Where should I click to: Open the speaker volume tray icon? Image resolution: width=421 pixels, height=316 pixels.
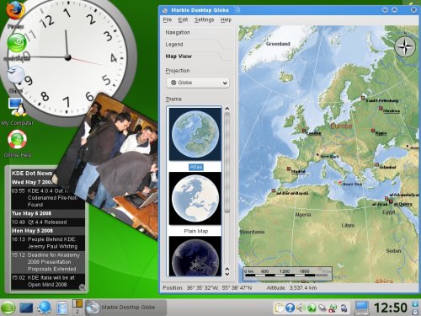(x=301, y=308)
